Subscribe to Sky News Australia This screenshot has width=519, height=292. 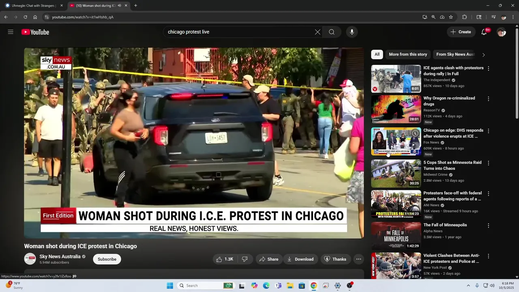point(107,259)
